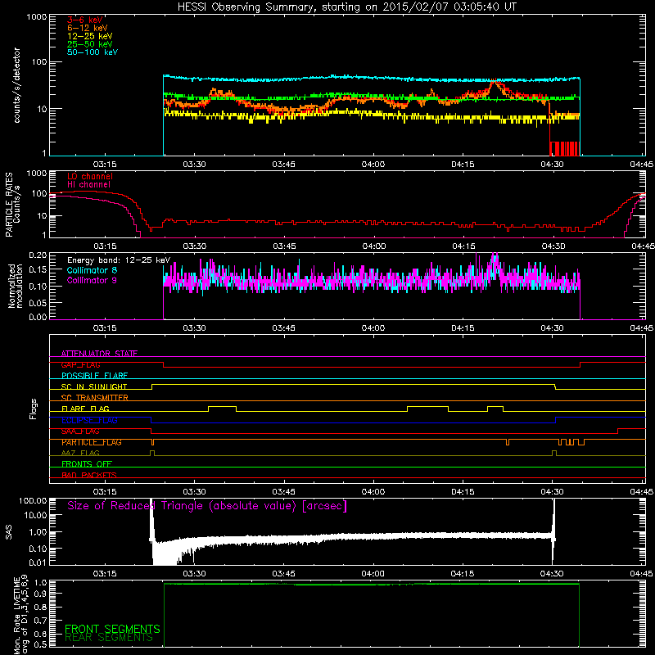Click the 03:15 tick label under the count-rate plot
This screenshot has width=655, height=655.
click(x=105, y=165)
